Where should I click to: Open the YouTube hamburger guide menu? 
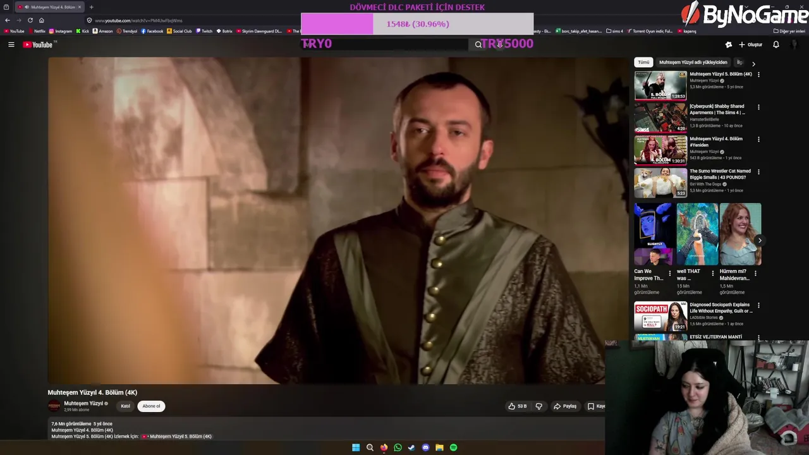[11, 44]
